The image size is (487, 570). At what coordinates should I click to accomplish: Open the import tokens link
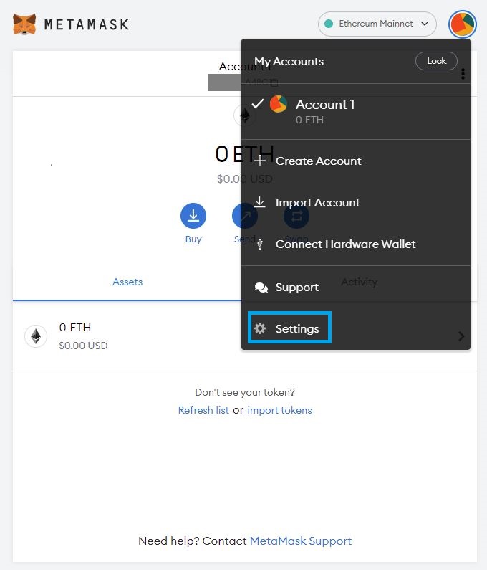279,410
